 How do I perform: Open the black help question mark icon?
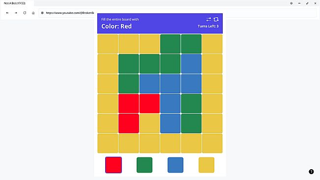(311, 172)
